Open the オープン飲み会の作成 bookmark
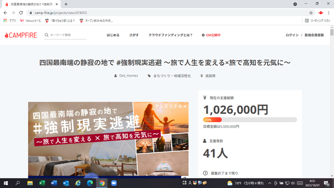 pos(96,21)
